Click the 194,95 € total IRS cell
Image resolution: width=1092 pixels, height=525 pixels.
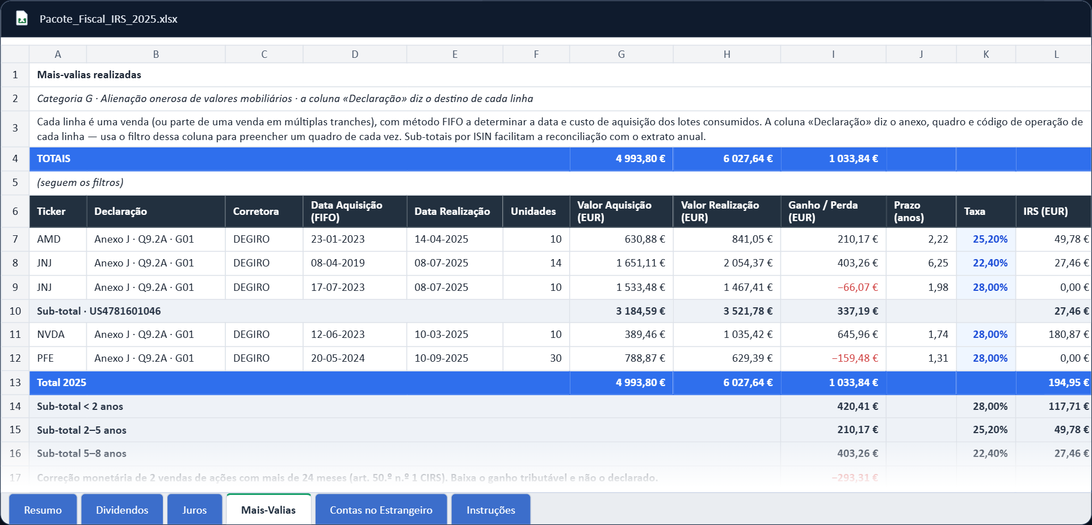(x=1053, y=383)
